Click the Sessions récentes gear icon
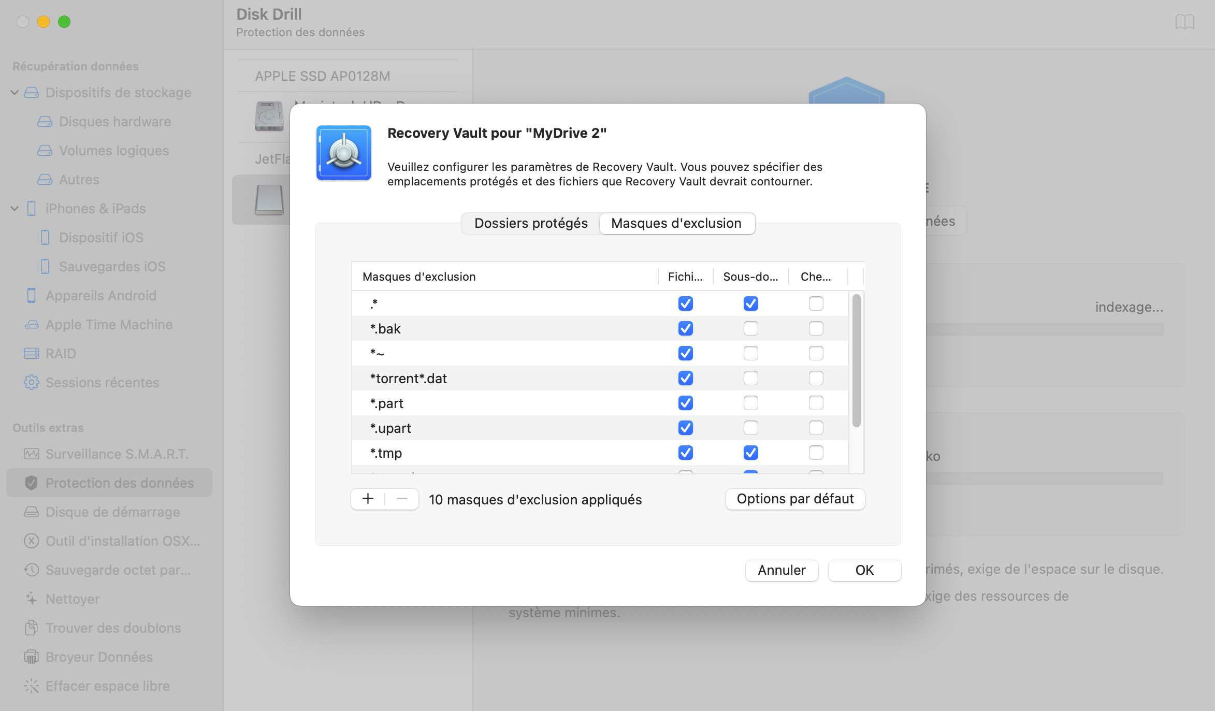 [x=32, y=383]
